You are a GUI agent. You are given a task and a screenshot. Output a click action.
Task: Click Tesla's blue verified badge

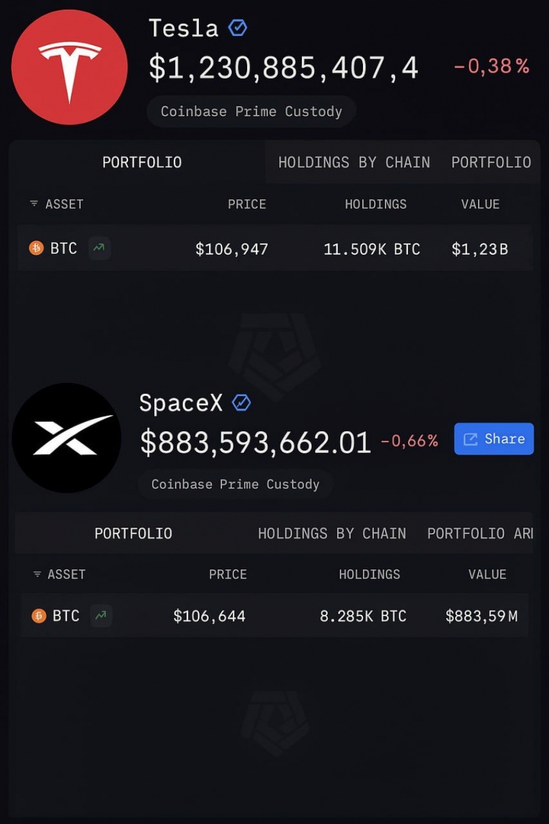coord(237,27)
